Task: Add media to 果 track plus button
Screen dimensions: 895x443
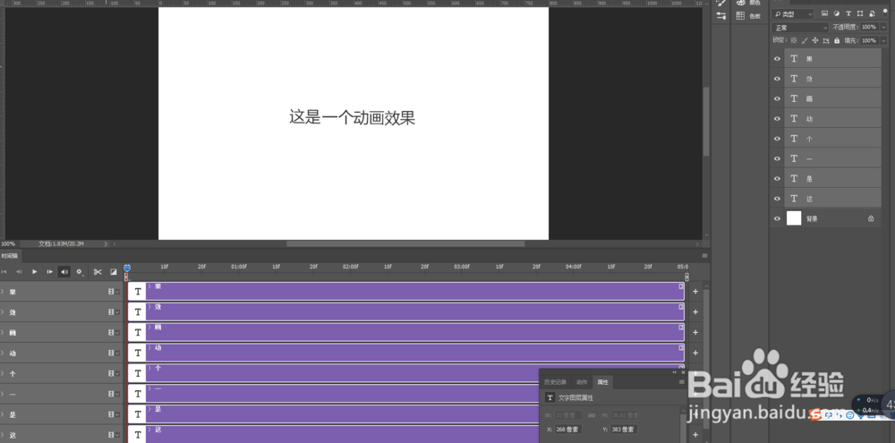Action: coord(695,292)
